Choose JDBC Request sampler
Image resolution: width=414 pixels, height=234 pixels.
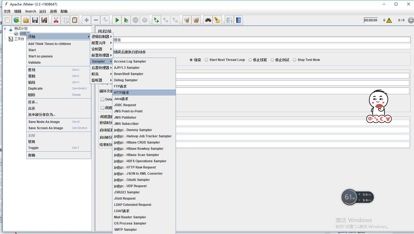pyautogui.click(x=144, y=105)
